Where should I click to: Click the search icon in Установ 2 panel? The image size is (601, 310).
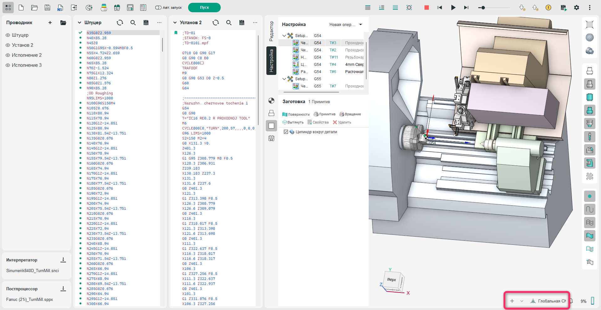click(x=229, y=23)
